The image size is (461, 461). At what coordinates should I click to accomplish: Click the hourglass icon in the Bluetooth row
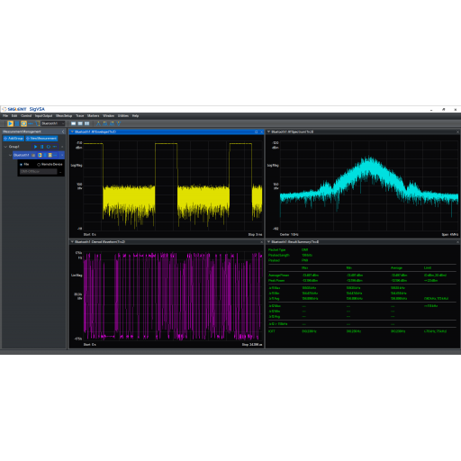[50, 155]
